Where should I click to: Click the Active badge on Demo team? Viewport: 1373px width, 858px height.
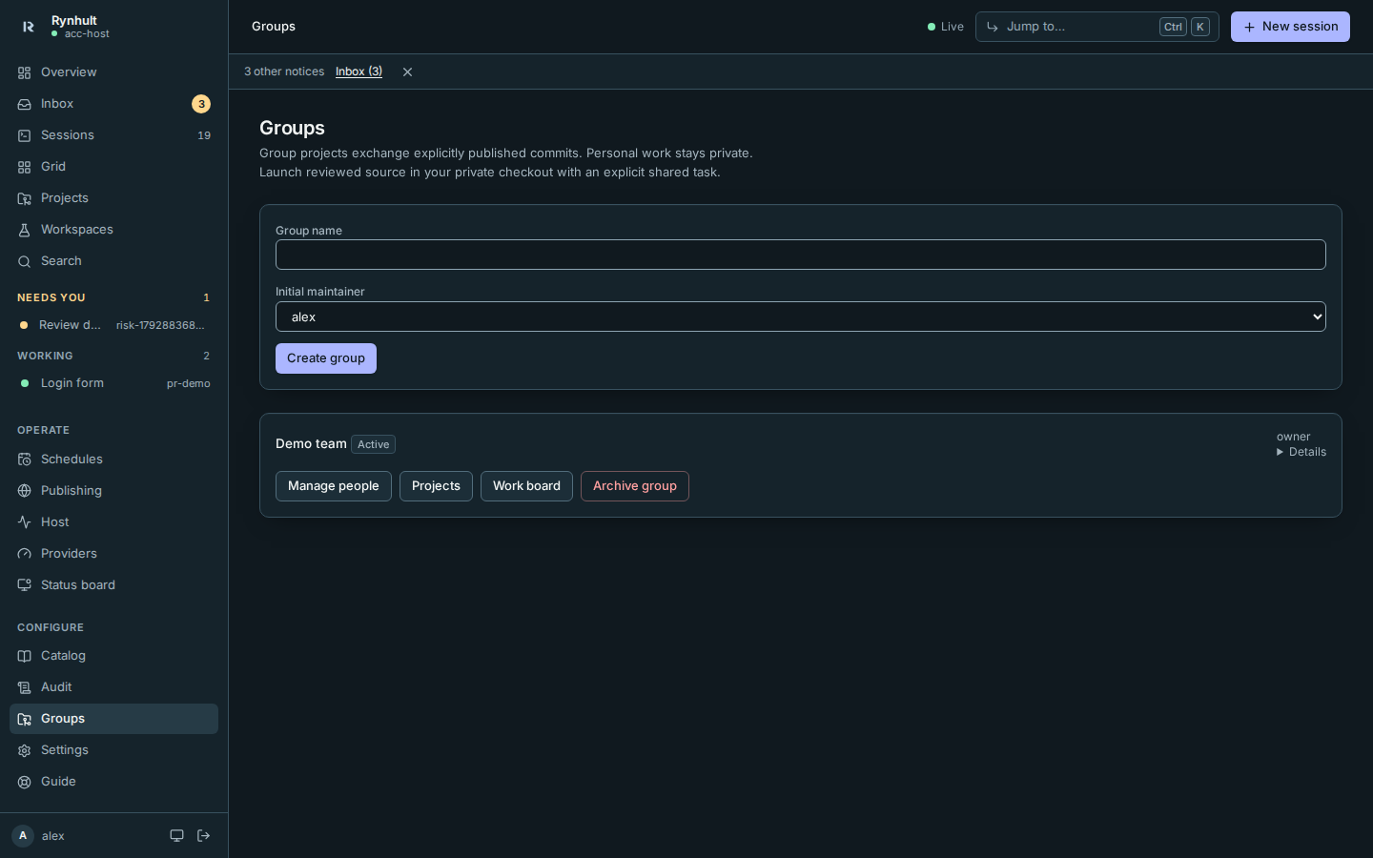pos(373,444)
